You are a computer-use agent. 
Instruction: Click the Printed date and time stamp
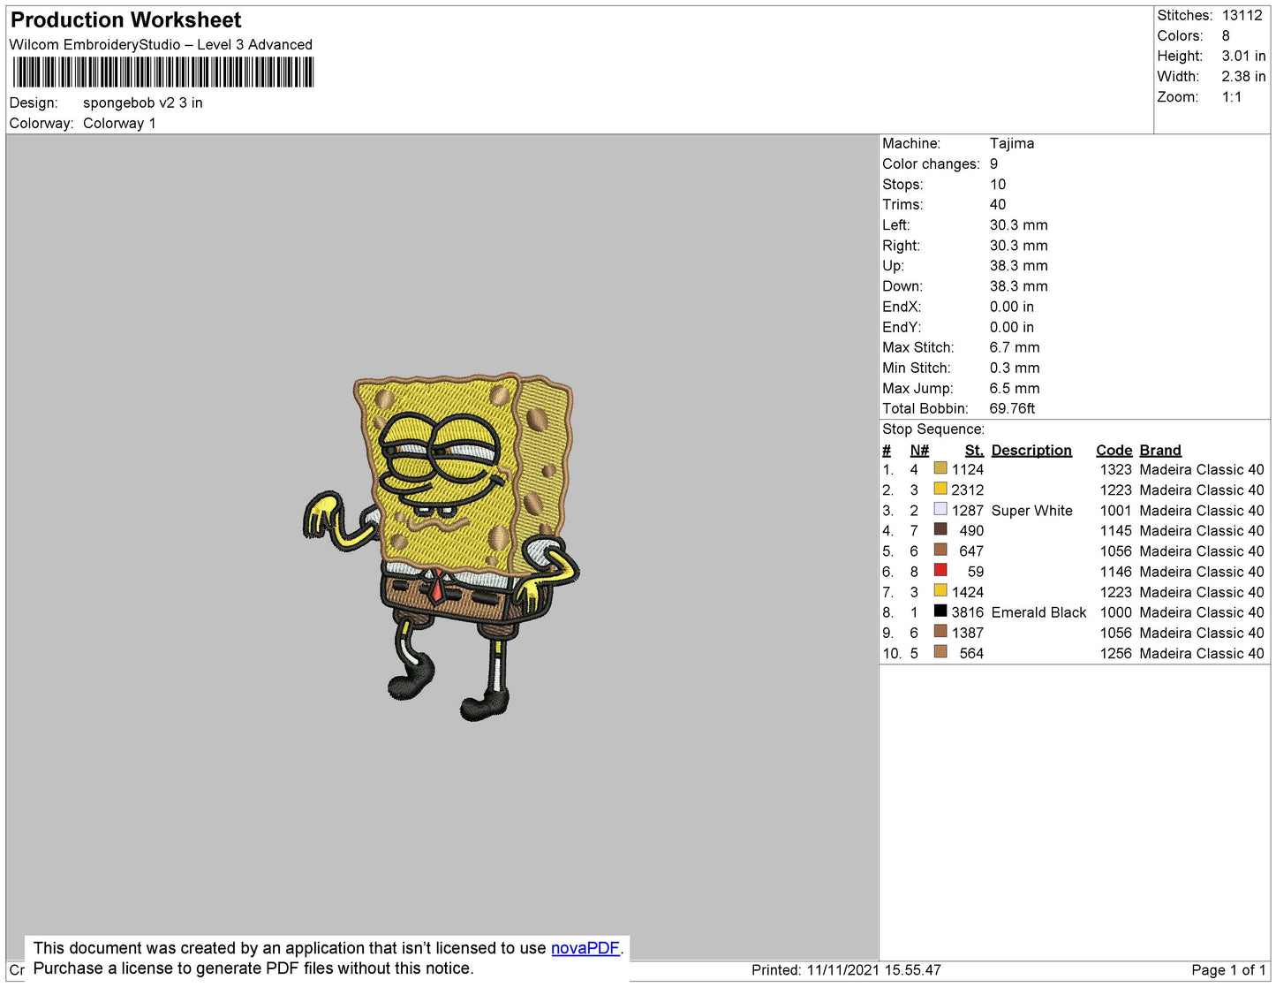coord(845,970)
